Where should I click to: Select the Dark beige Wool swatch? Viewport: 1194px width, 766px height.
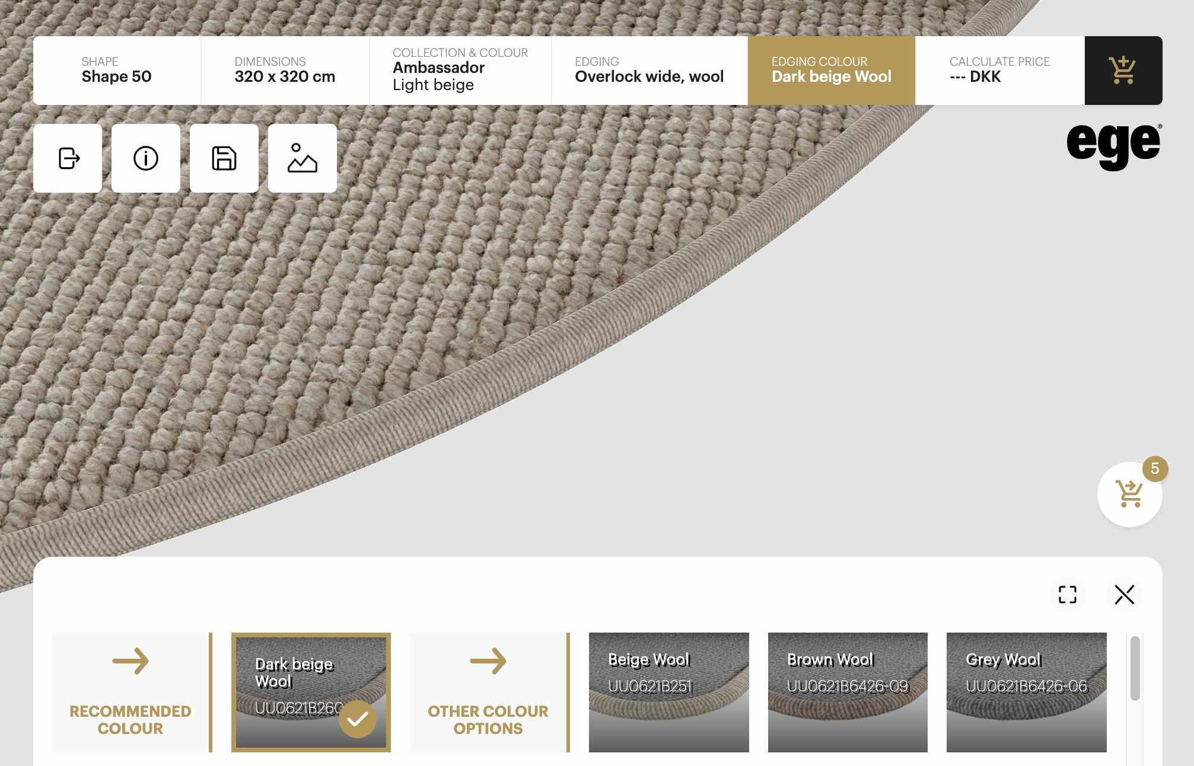click(x=311, y=692)
